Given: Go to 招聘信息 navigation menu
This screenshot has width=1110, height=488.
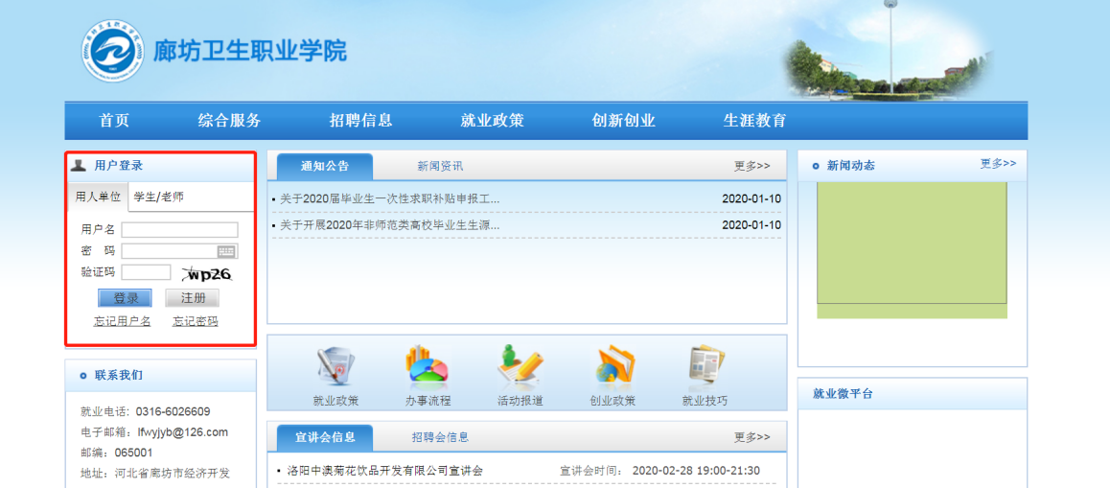Looking at the screenshot, I should [360, 121].
